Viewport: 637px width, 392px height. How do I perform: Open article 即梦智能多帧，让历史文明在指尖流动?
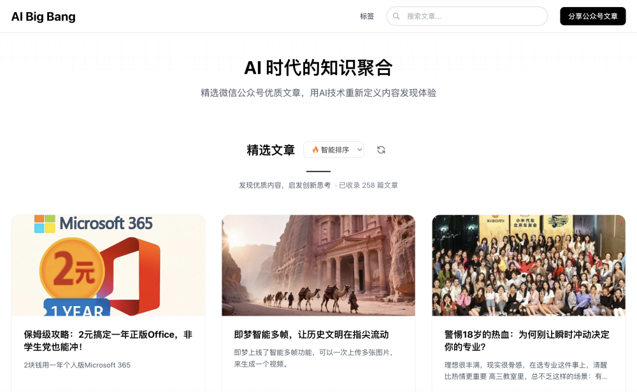[x=311, y=334]
